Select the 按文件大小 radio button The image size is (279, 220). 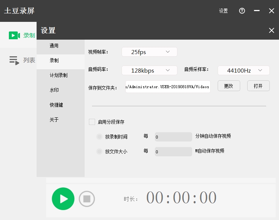click(x=99, y=151)
